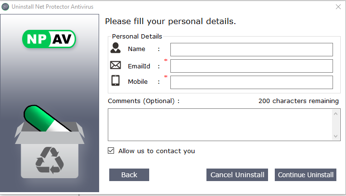Click the Name text field
346x196 pixels.
tap(251, 50)
